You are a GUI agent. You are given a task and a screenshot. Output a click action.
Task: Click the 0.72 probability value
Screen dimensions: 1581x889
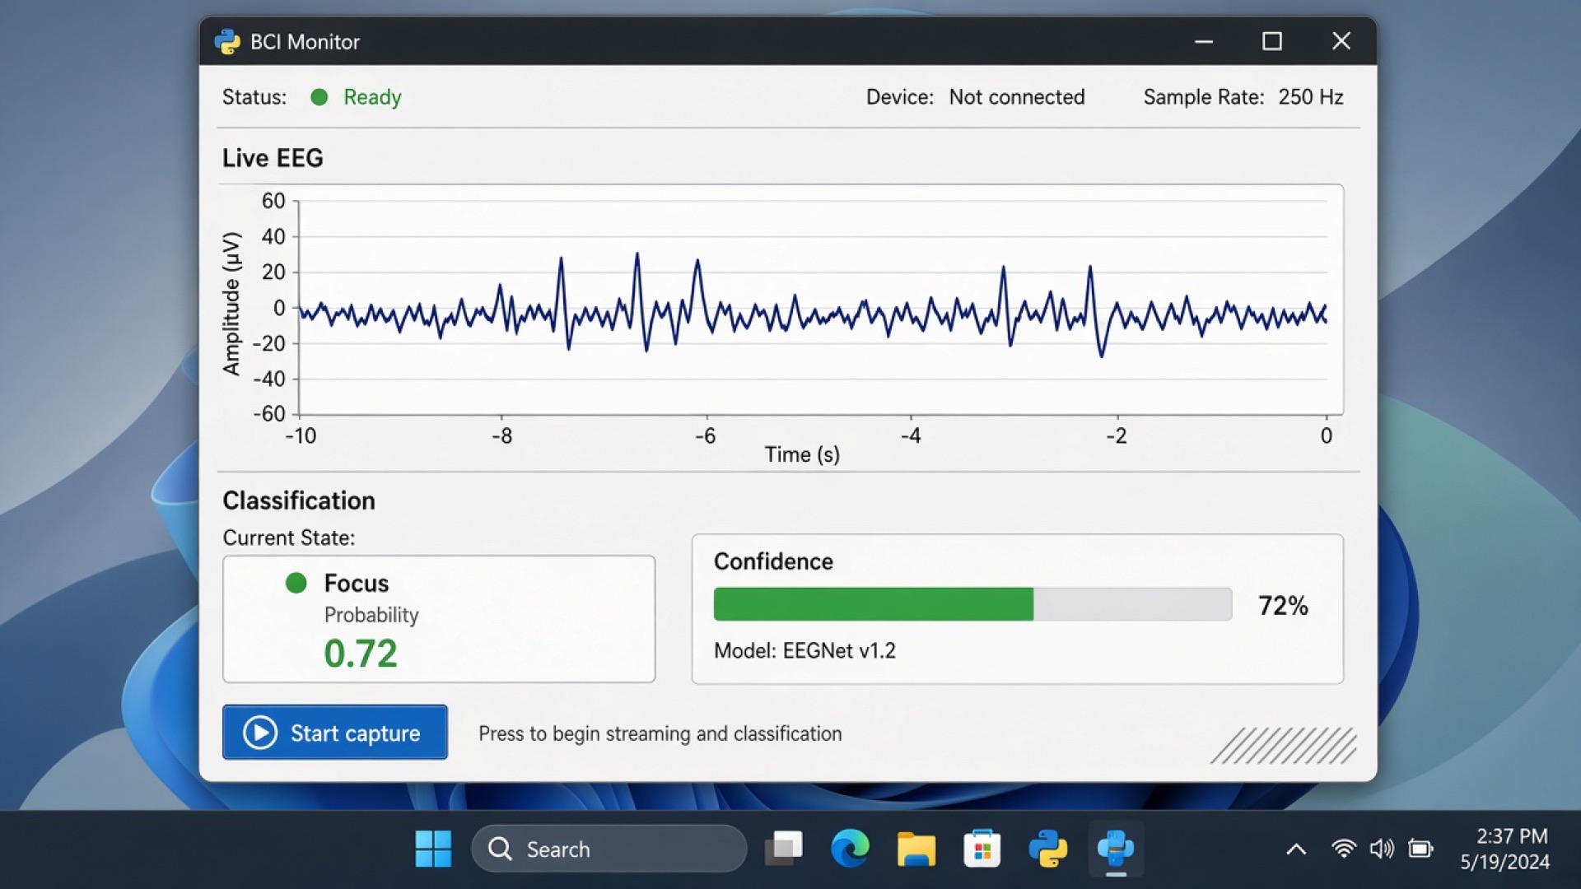(x=361, y=654)
